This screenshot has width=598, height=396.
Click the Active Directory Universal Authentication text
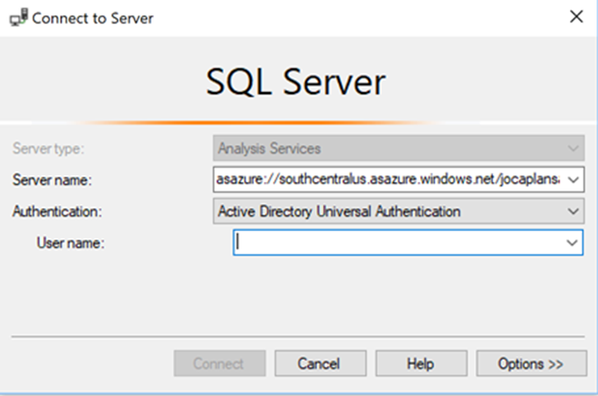(339, 212)
